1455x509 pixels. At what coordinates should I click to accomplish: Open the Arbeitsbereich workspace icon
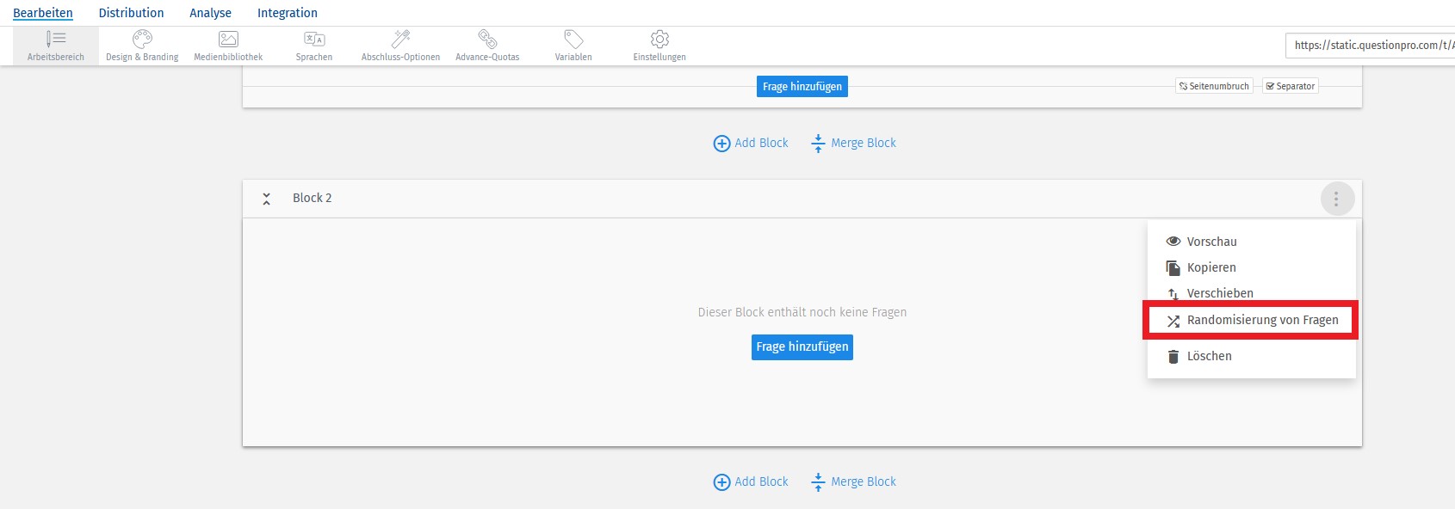pos(56,39)
